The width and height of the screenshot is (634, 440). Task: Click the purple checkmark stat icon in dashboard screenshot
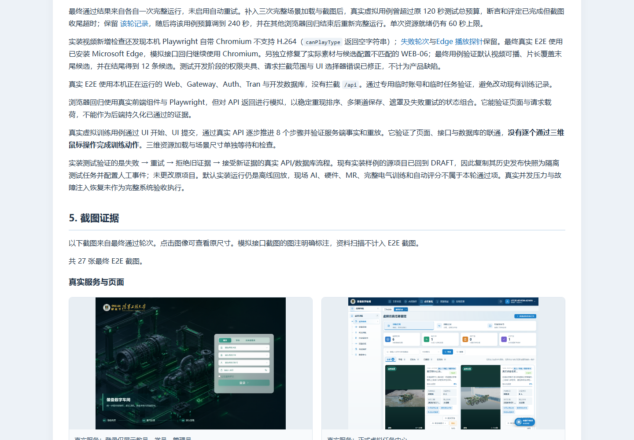504,339
